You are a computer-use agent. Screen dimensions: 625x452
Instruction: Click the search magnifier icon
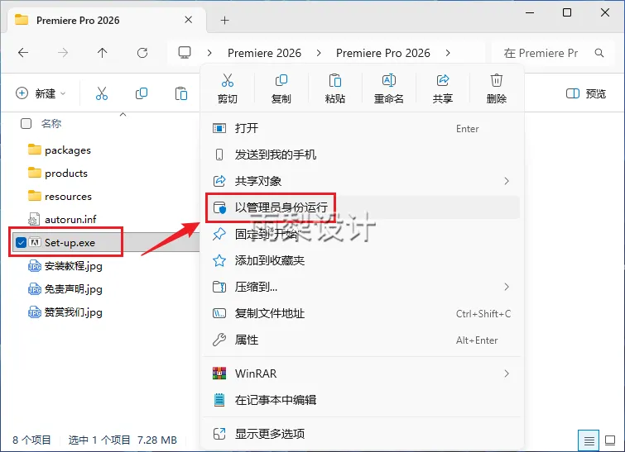(x=599, y=53)
